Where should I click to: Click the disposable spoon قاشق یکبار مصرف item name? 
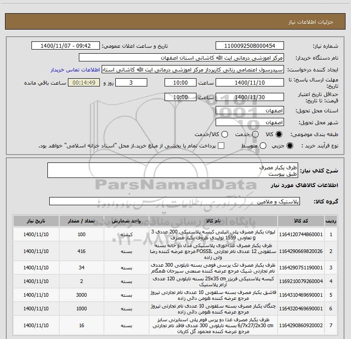[213, 295]
